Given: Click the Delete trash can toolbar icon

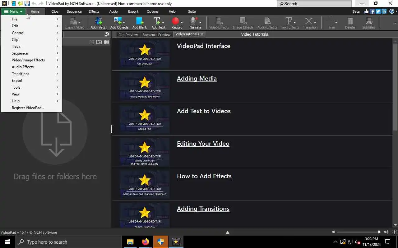Looking at the screenshot, I should (350, 21).
